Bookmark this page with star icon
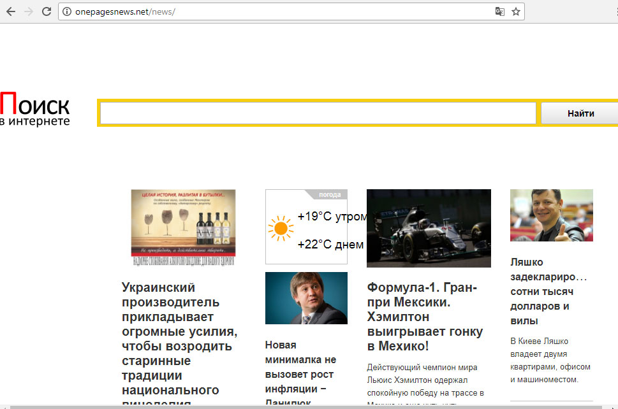 coord(516,11)
